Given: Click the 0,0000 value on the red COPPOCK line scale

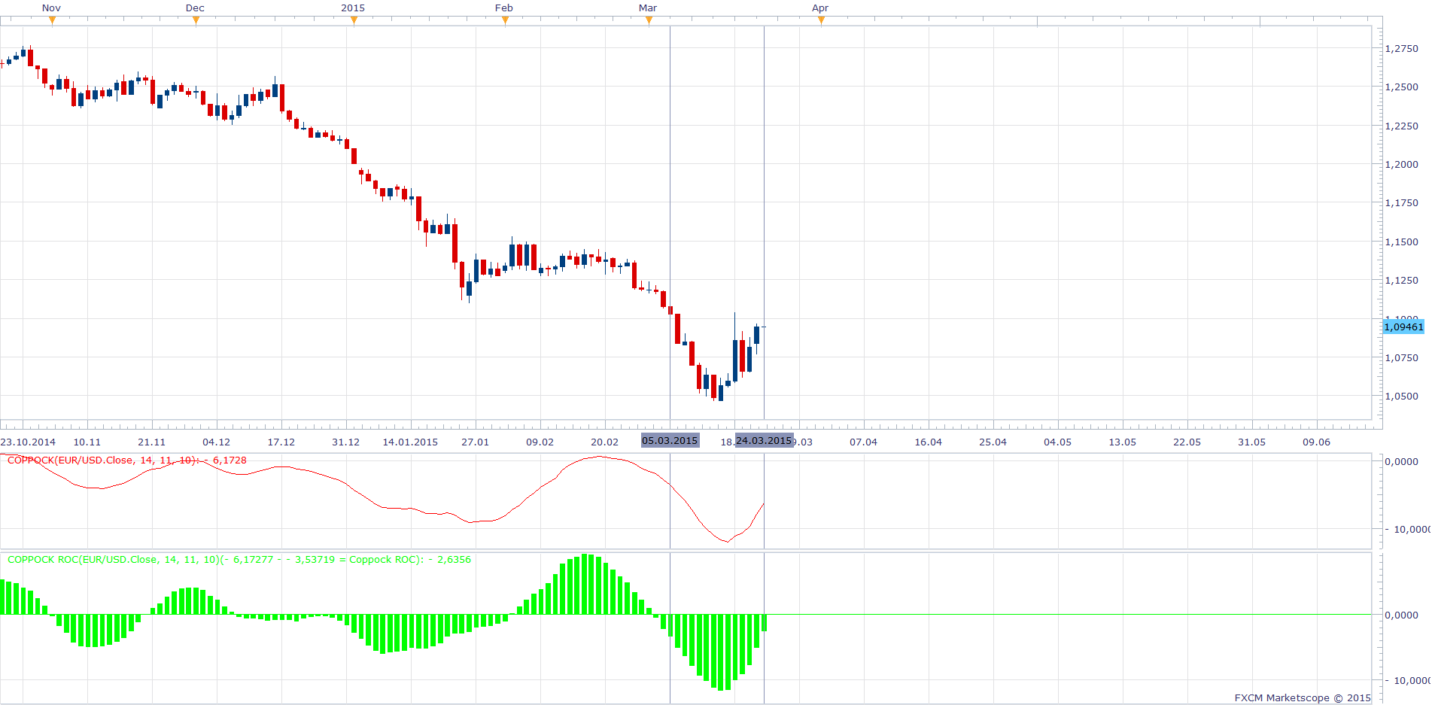Looking at the screenshot, I should tap(1402, 461).
